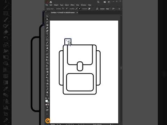Click the backpack front pocket rectangle
Viewport: 167px width, 125px height.
click(80, 82)
